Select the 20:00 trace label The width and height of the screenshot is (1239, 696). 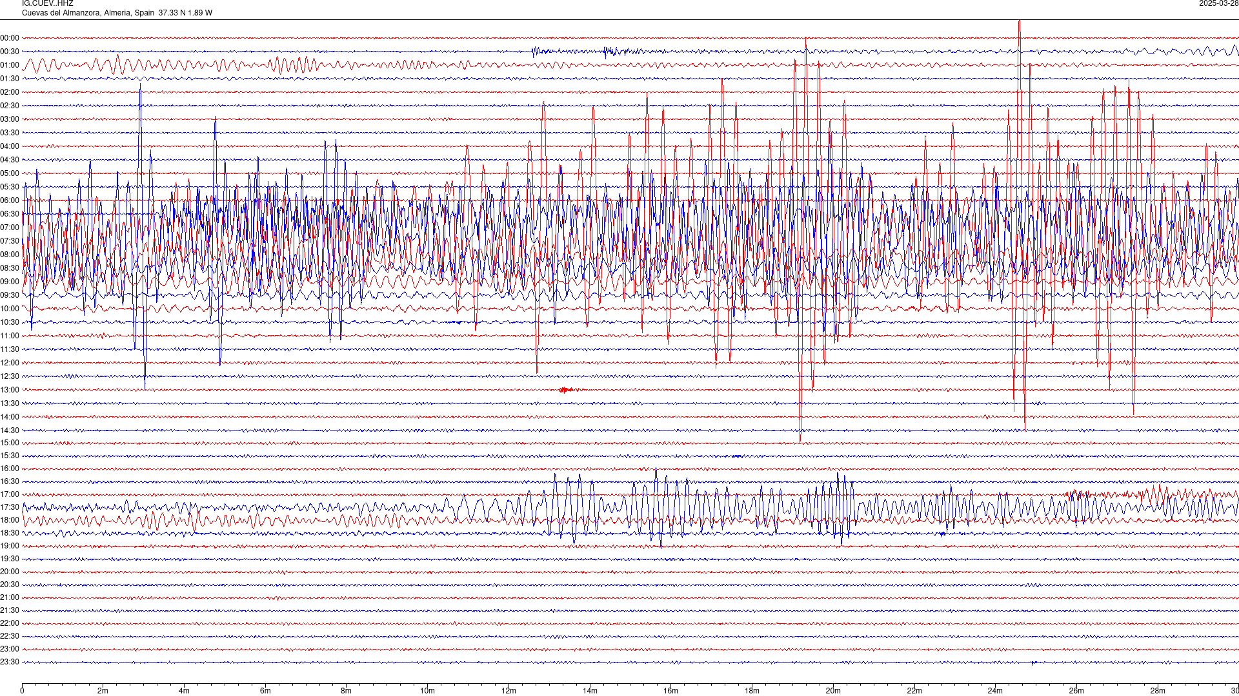pyautogui.click(x=10, y=572)
